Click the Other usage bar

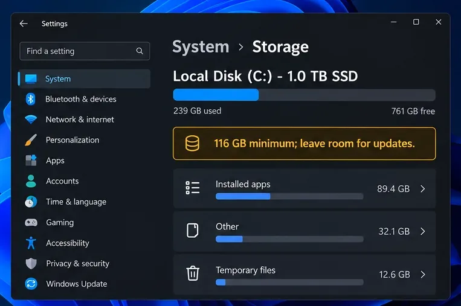point(289,239)
